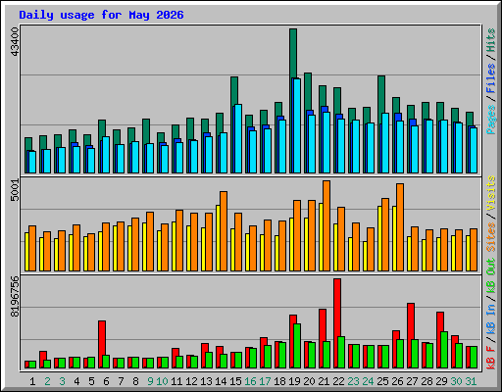
Task: Click day 27 on the x-axis
Action: (412, 381)
